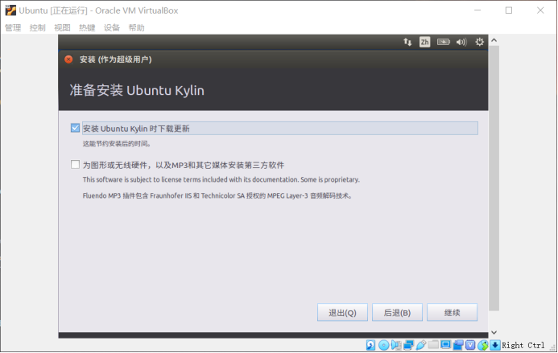558x353 pixels.
Task: Click the battery indicator in guest top panel
Action: click(x=443, y=42)
